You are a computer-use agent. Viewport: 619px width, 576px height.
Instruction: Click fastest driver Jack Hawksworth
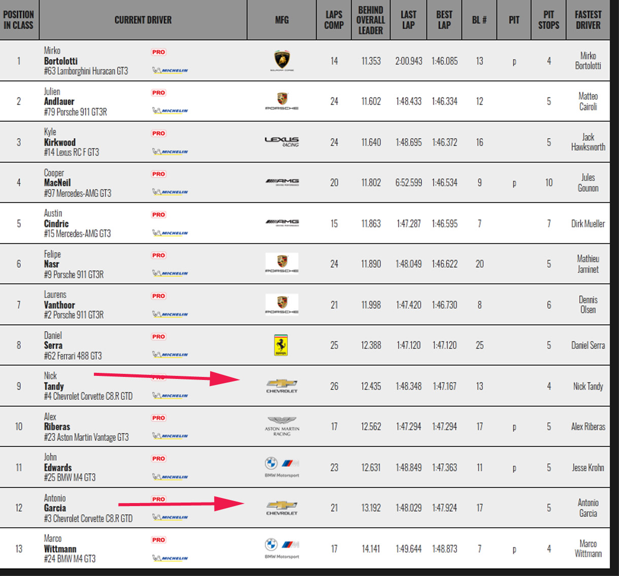click(588, 142)
